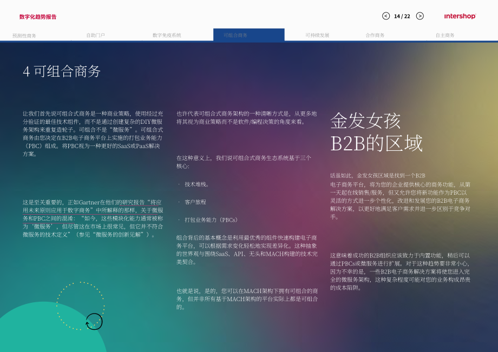Click the heading 金发女孩 B2B的区域
Image resolution: width=498 pixels, height=352 pixels.
click(x=377, y=132)
